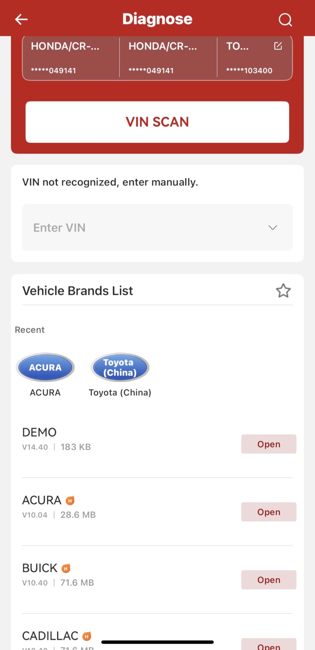Select Toyota (China) recent brand badge
This screenshot has width=315, height=650.
click(120, 367)
